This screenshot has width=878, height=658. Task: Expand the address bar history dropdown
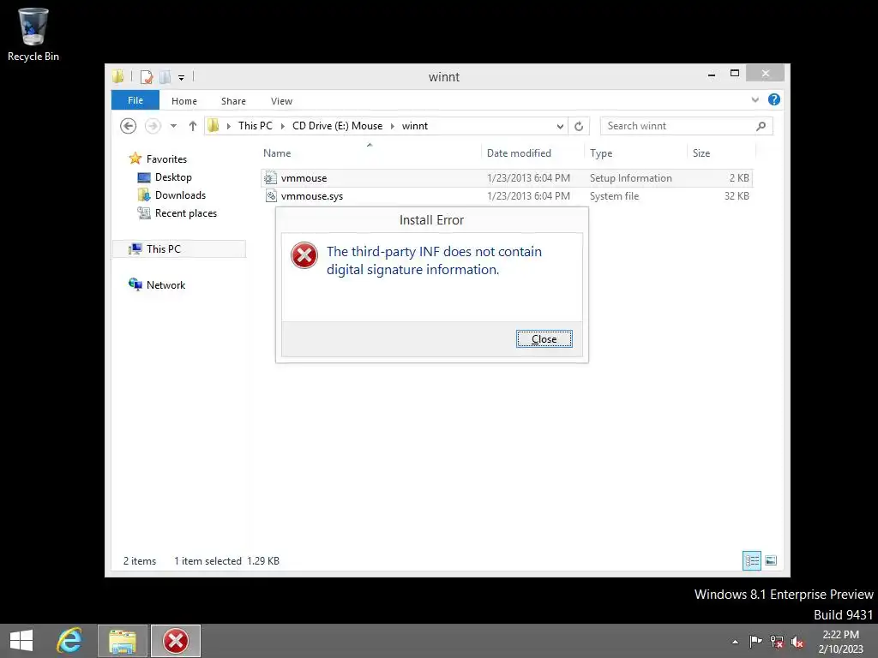pos(559,127)
